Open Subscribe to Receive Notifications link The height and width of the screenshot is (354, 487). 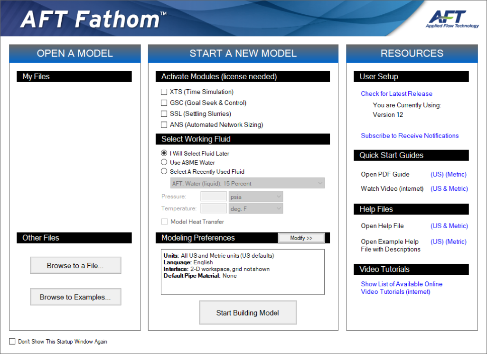click(x=410, y=136)
